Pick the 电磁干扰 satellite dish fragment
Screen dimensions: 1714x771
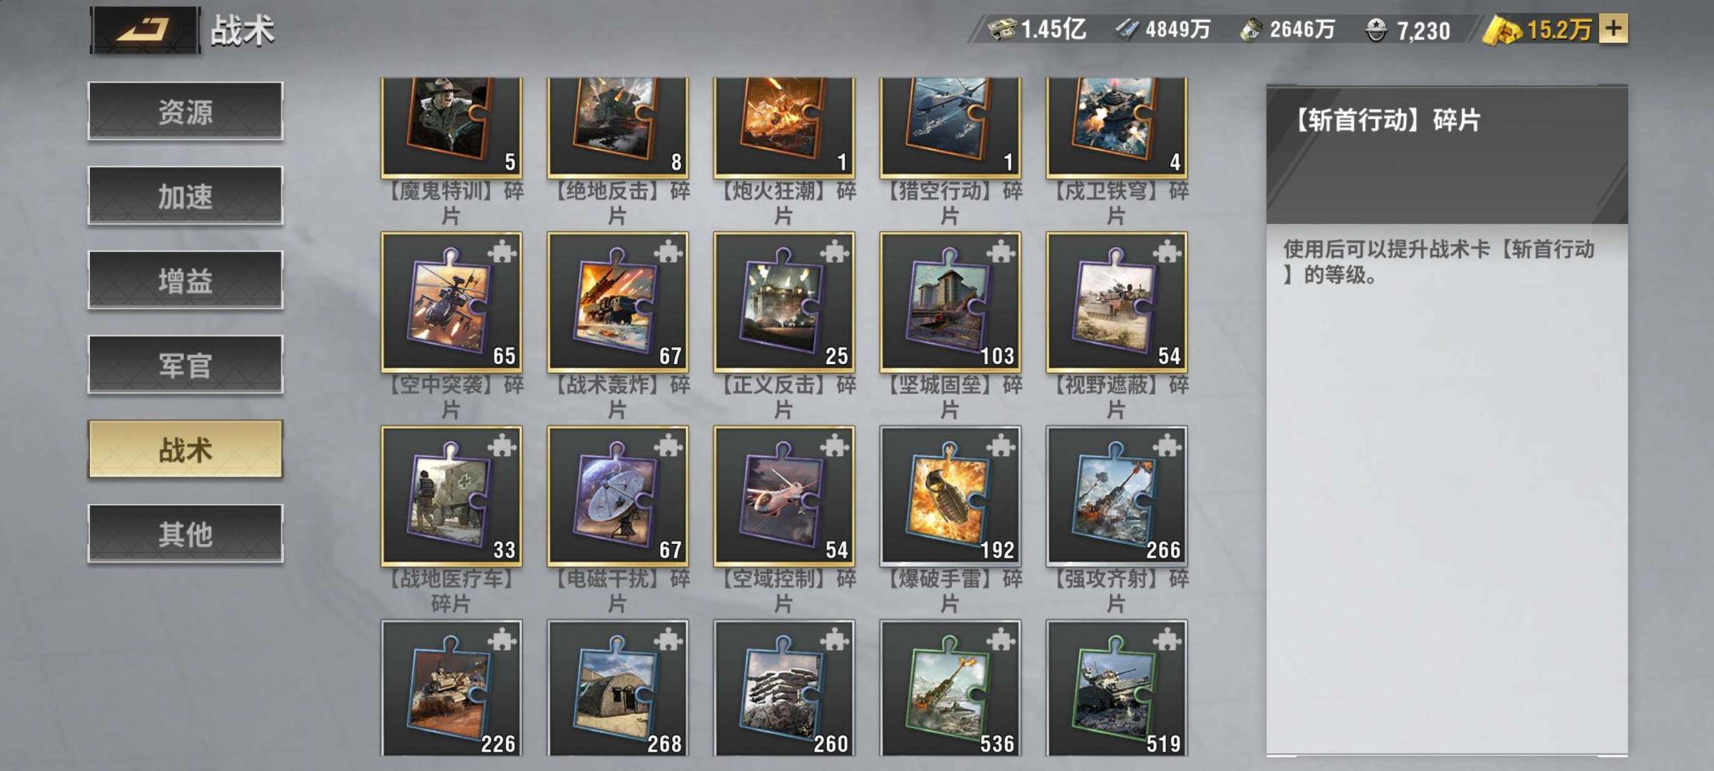(618, 496)
